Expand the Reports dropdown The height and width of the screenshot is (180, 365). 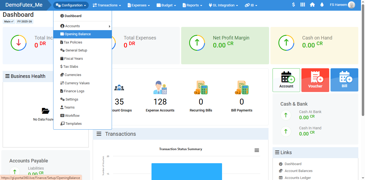coord(192,5)
